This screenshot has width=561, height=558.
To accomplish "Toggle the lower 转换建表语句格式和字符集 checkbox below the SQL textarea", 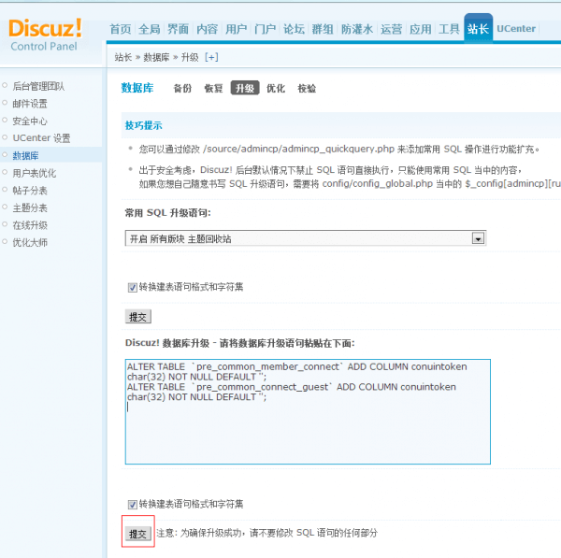I will pyautogui.click(x=132, y=504).
